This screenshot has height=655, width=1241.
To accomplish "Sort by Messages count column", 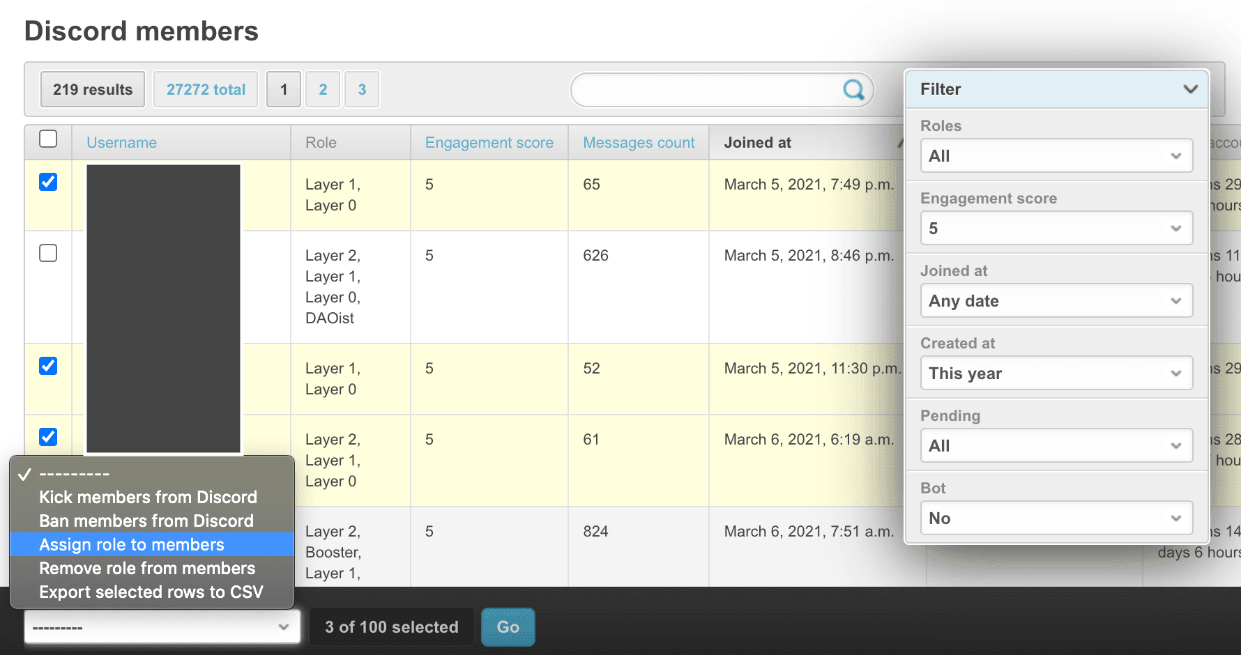I will 639,143.
